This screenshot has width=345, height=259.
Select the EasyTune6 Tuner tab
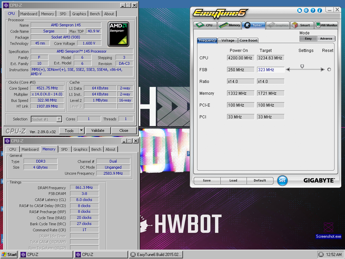[x=254, y=25]
